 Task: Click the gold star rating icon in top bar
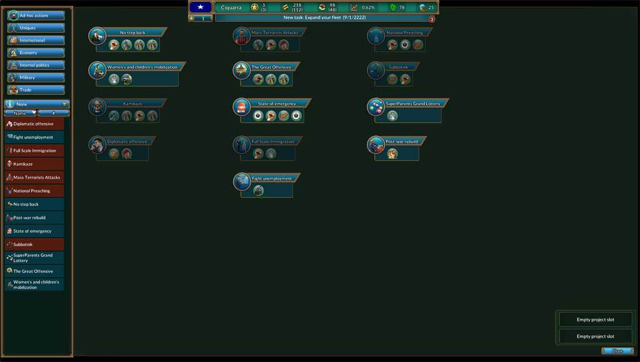255,7
